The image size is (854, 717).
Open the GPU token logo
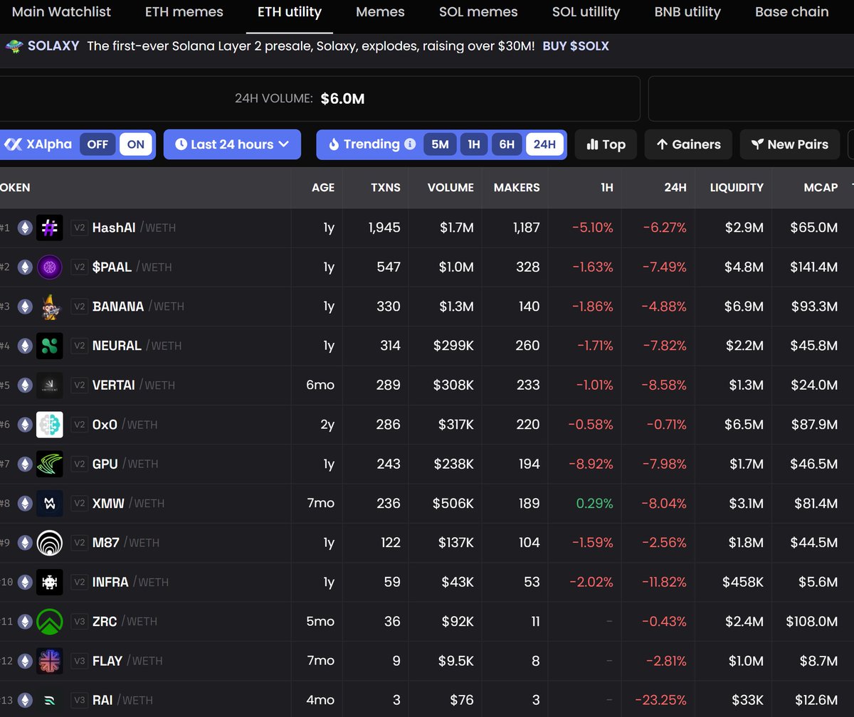point(50,464)
